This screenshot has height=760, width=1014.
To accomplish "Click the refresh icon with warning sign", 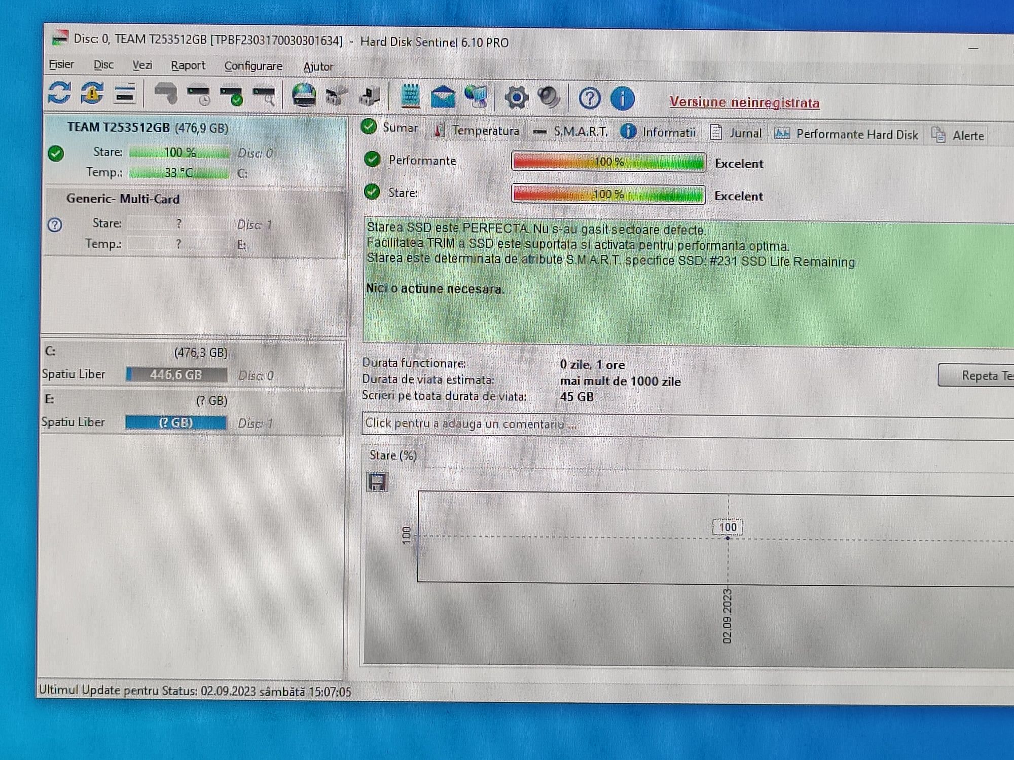I will coord(92,93).
